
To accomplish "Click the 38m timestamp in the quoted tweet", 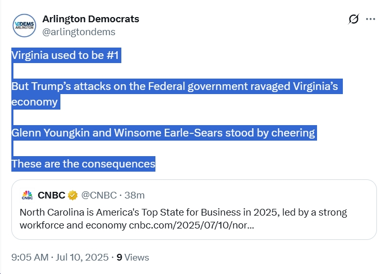I will click(134, 195).
